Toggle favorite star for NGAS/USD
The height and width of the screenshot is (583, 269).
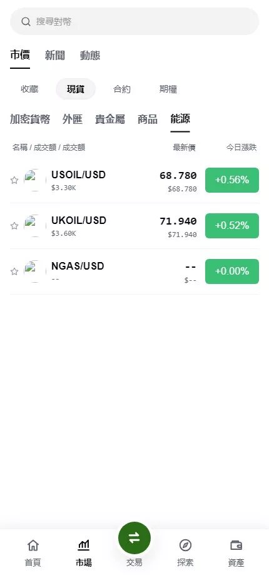pos(14,271)
